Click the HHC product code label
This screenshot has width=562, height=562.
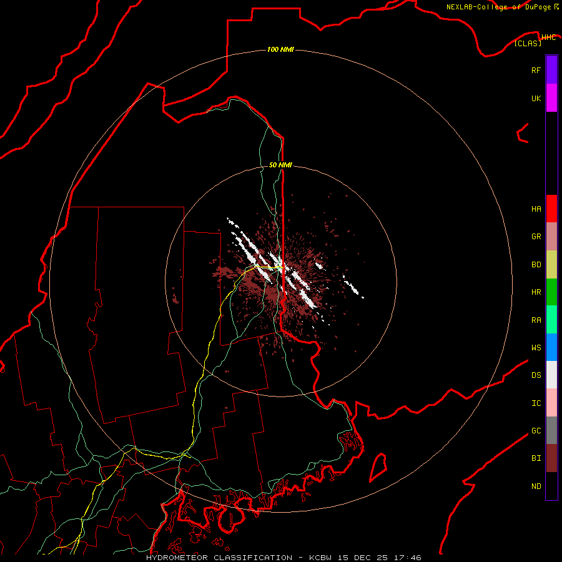548,37
